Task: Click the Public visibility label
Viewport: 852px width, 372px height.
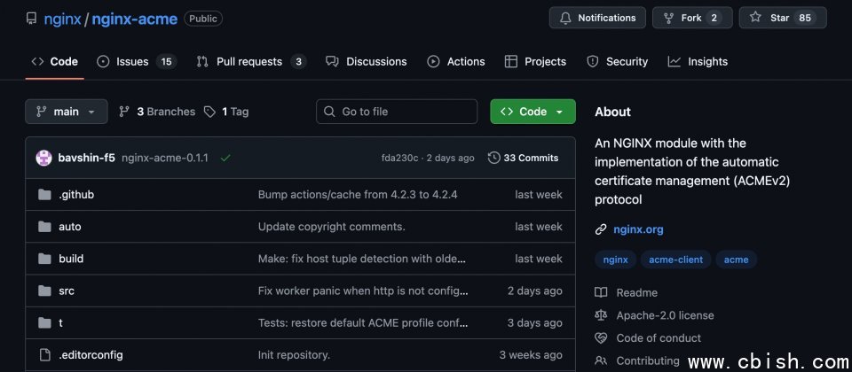Action: [x=203, y=19]
